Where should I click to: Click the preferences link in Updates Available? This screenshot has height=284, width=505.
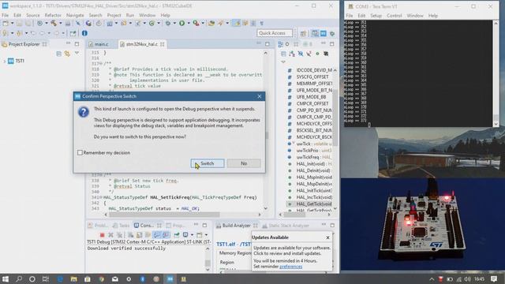291,267
